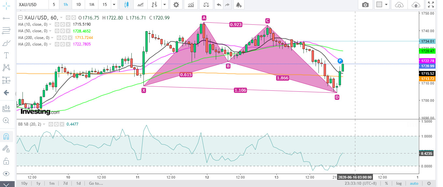Select the 15 minute interval

coord(104,5)
